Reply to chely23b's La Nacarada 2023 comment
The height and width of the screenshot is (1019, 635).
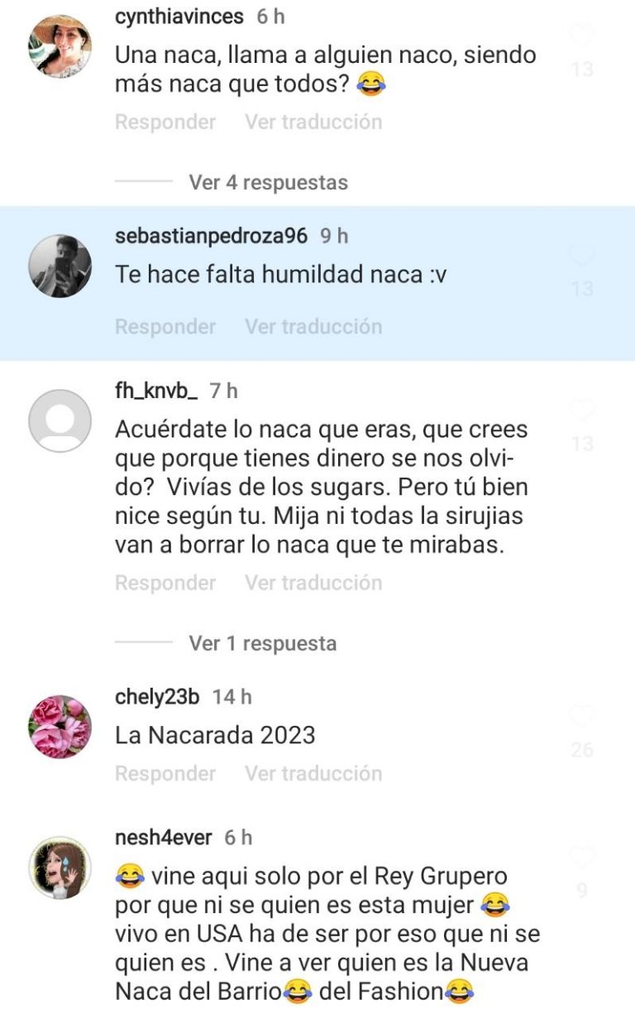[165, 773]
